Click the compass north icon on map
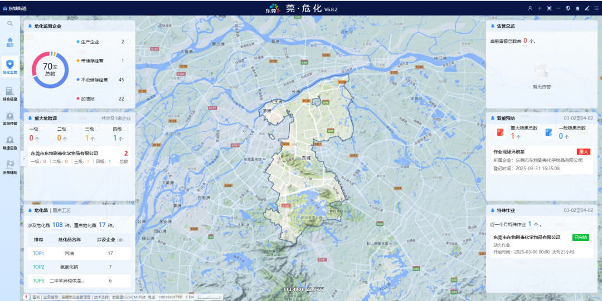 point(27,297)
